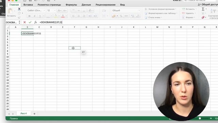
Task: Open Сортировка и фильтр menu
Action: coord(213,13)
